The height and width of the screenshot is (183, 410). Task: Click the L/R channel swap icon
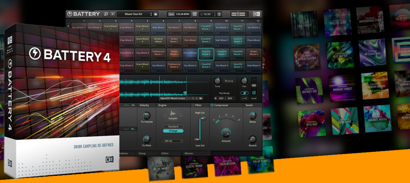point(244,98)
